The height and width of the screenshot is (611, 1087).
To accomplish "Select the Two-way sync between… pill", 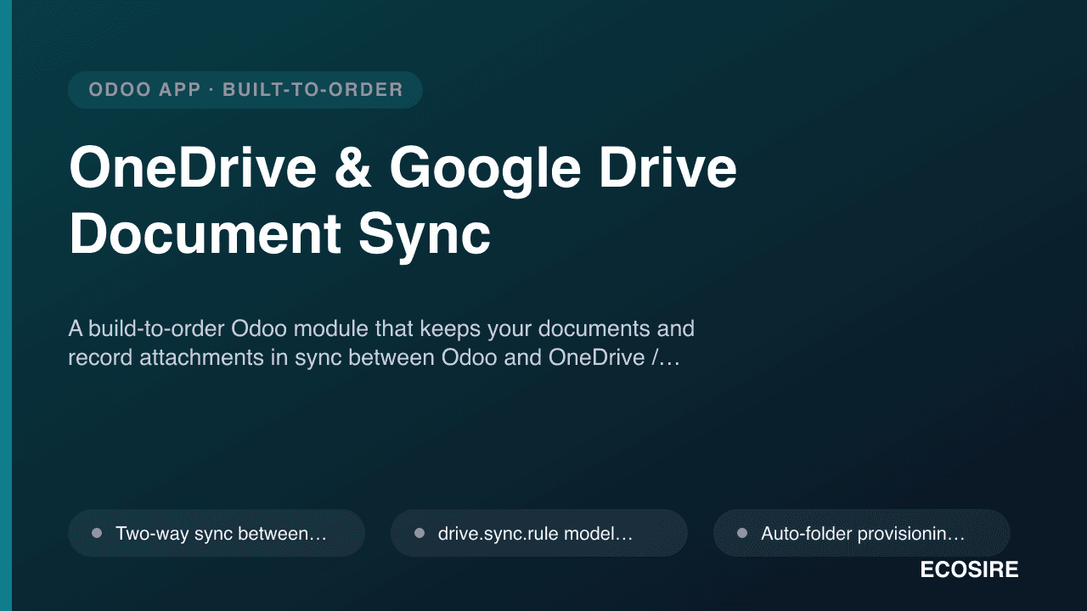I will pos(217,533).
